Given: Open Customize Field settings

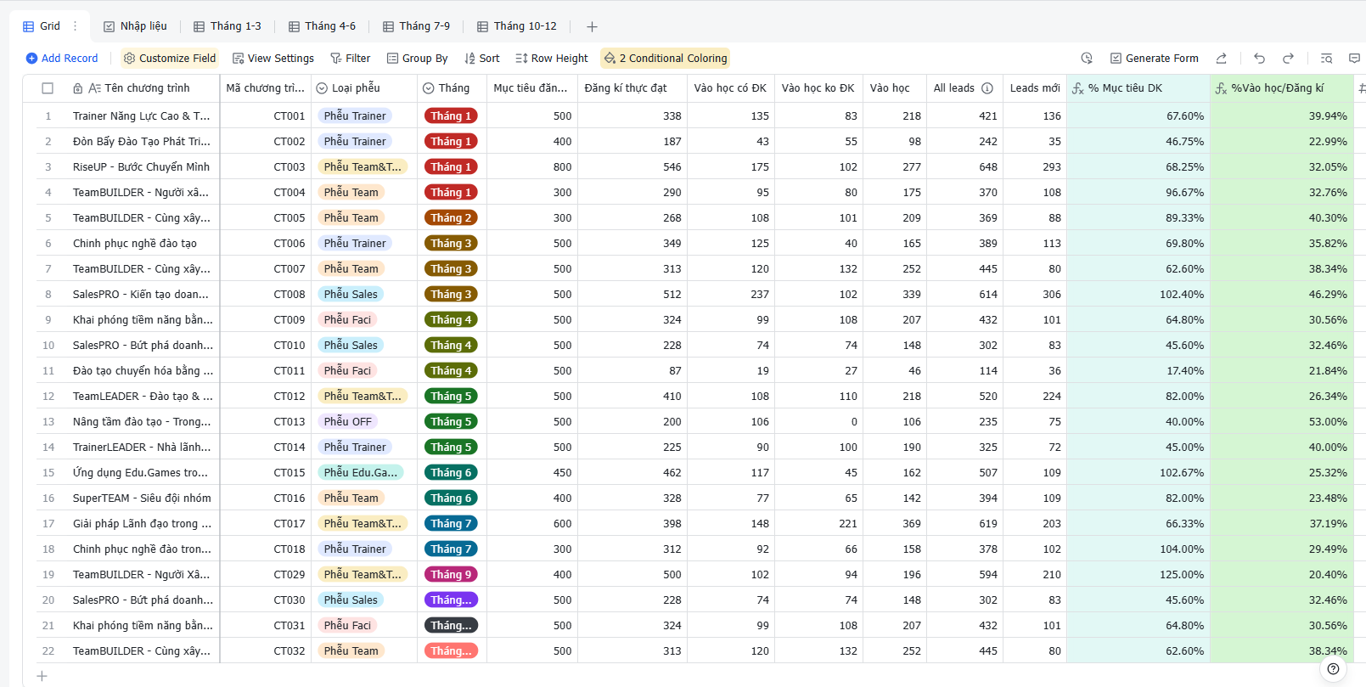Looking at the screenshot, I should coord(170,59).
